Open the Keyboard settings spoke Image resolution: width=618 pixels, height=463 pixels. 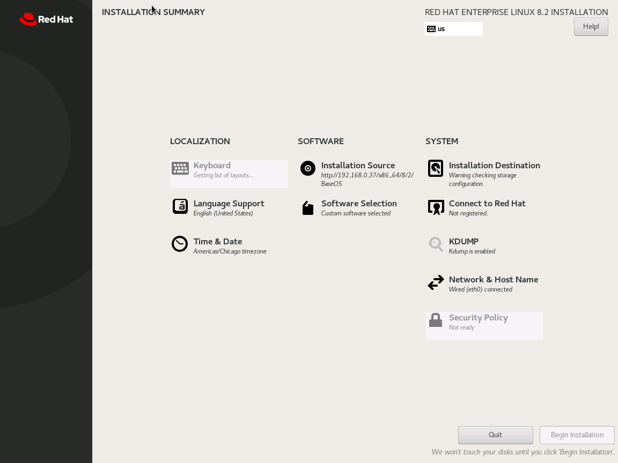[x=229, y=174]
